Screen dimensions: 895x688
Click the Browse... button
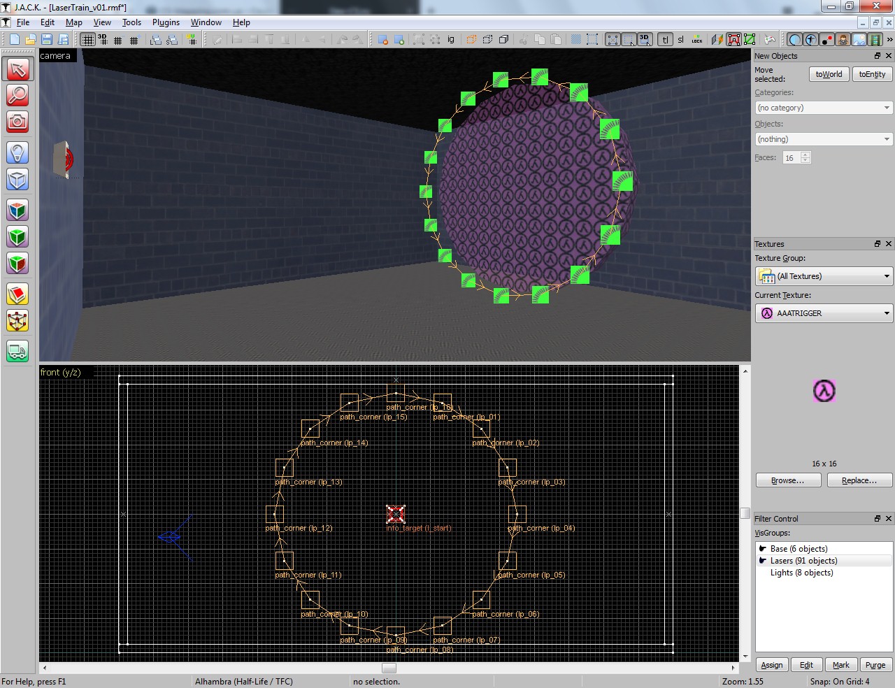[788, 480]
